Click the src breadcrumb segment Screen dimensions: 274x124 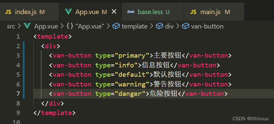click(x=11, y=26)
